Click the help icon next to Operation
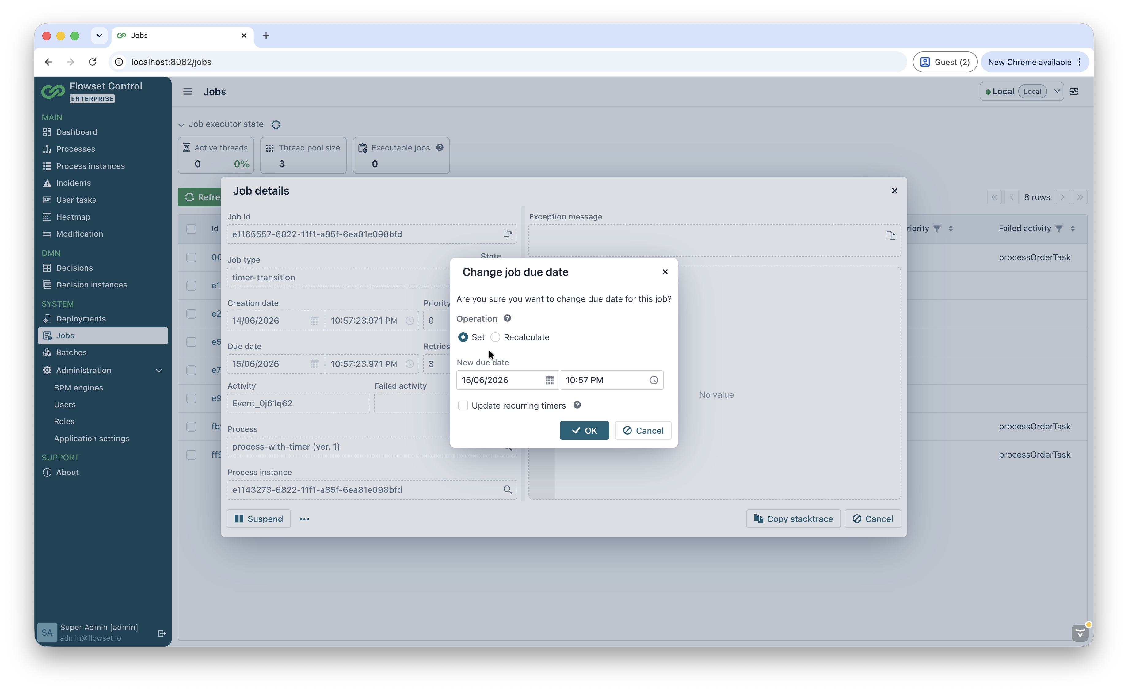The width and height of the screenshot is (1128, 692). 507,318
